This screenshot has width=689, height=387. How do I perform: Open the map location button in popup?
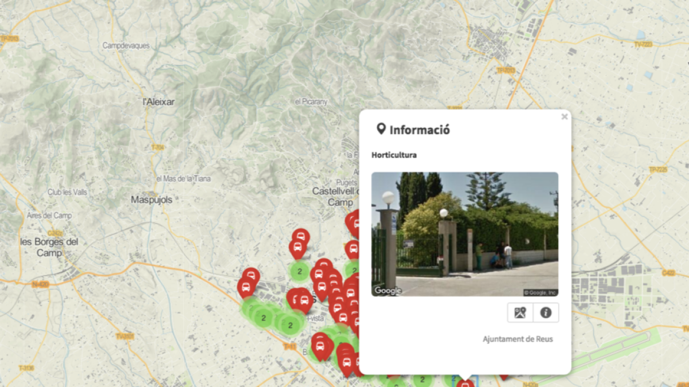(x=520, y=312)
